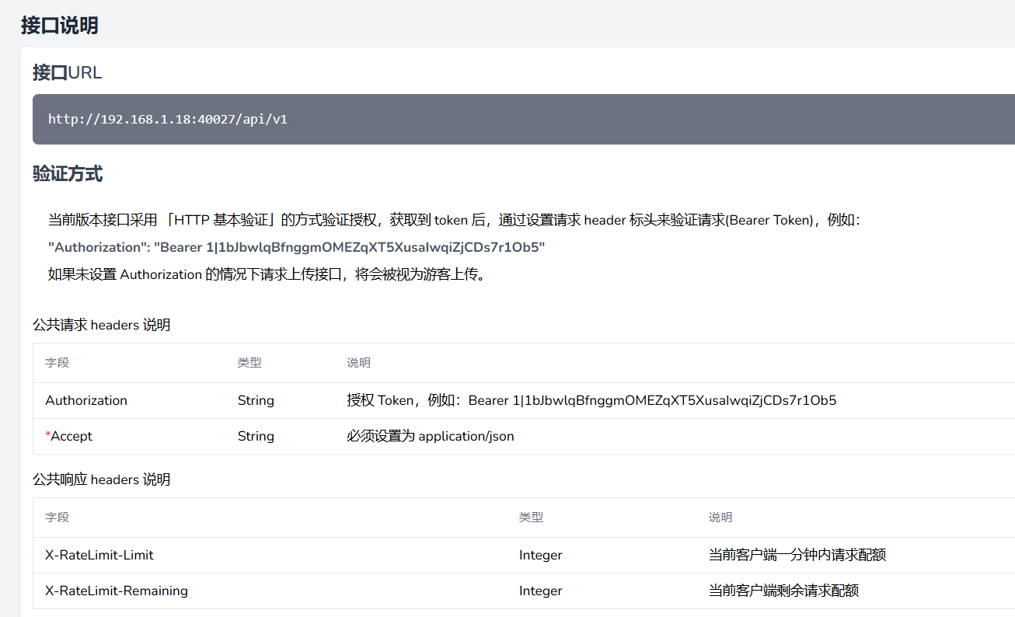Click the 字段 header in response headers table
This screenshot has height=617, width=1015.
coord(58,518)
